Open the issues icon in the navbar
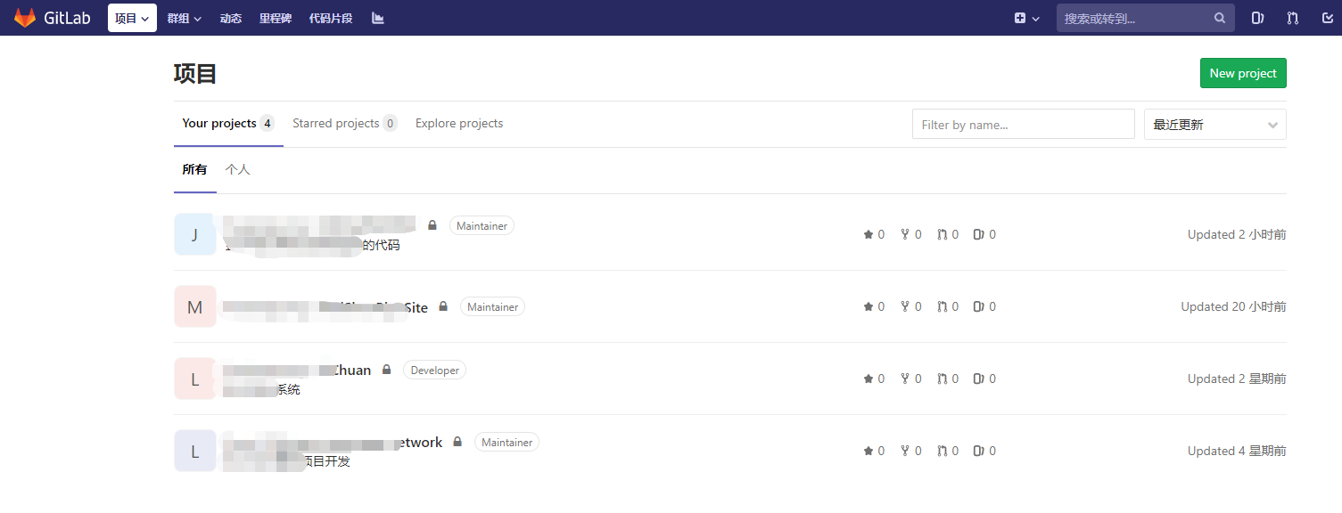The height and width of the screenshot is (513, 1342). 1257,18
